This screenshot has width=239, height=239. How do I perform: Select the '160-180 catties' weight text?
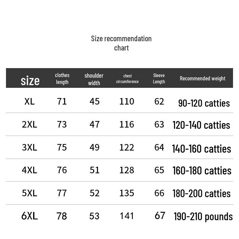click(202, 171)
